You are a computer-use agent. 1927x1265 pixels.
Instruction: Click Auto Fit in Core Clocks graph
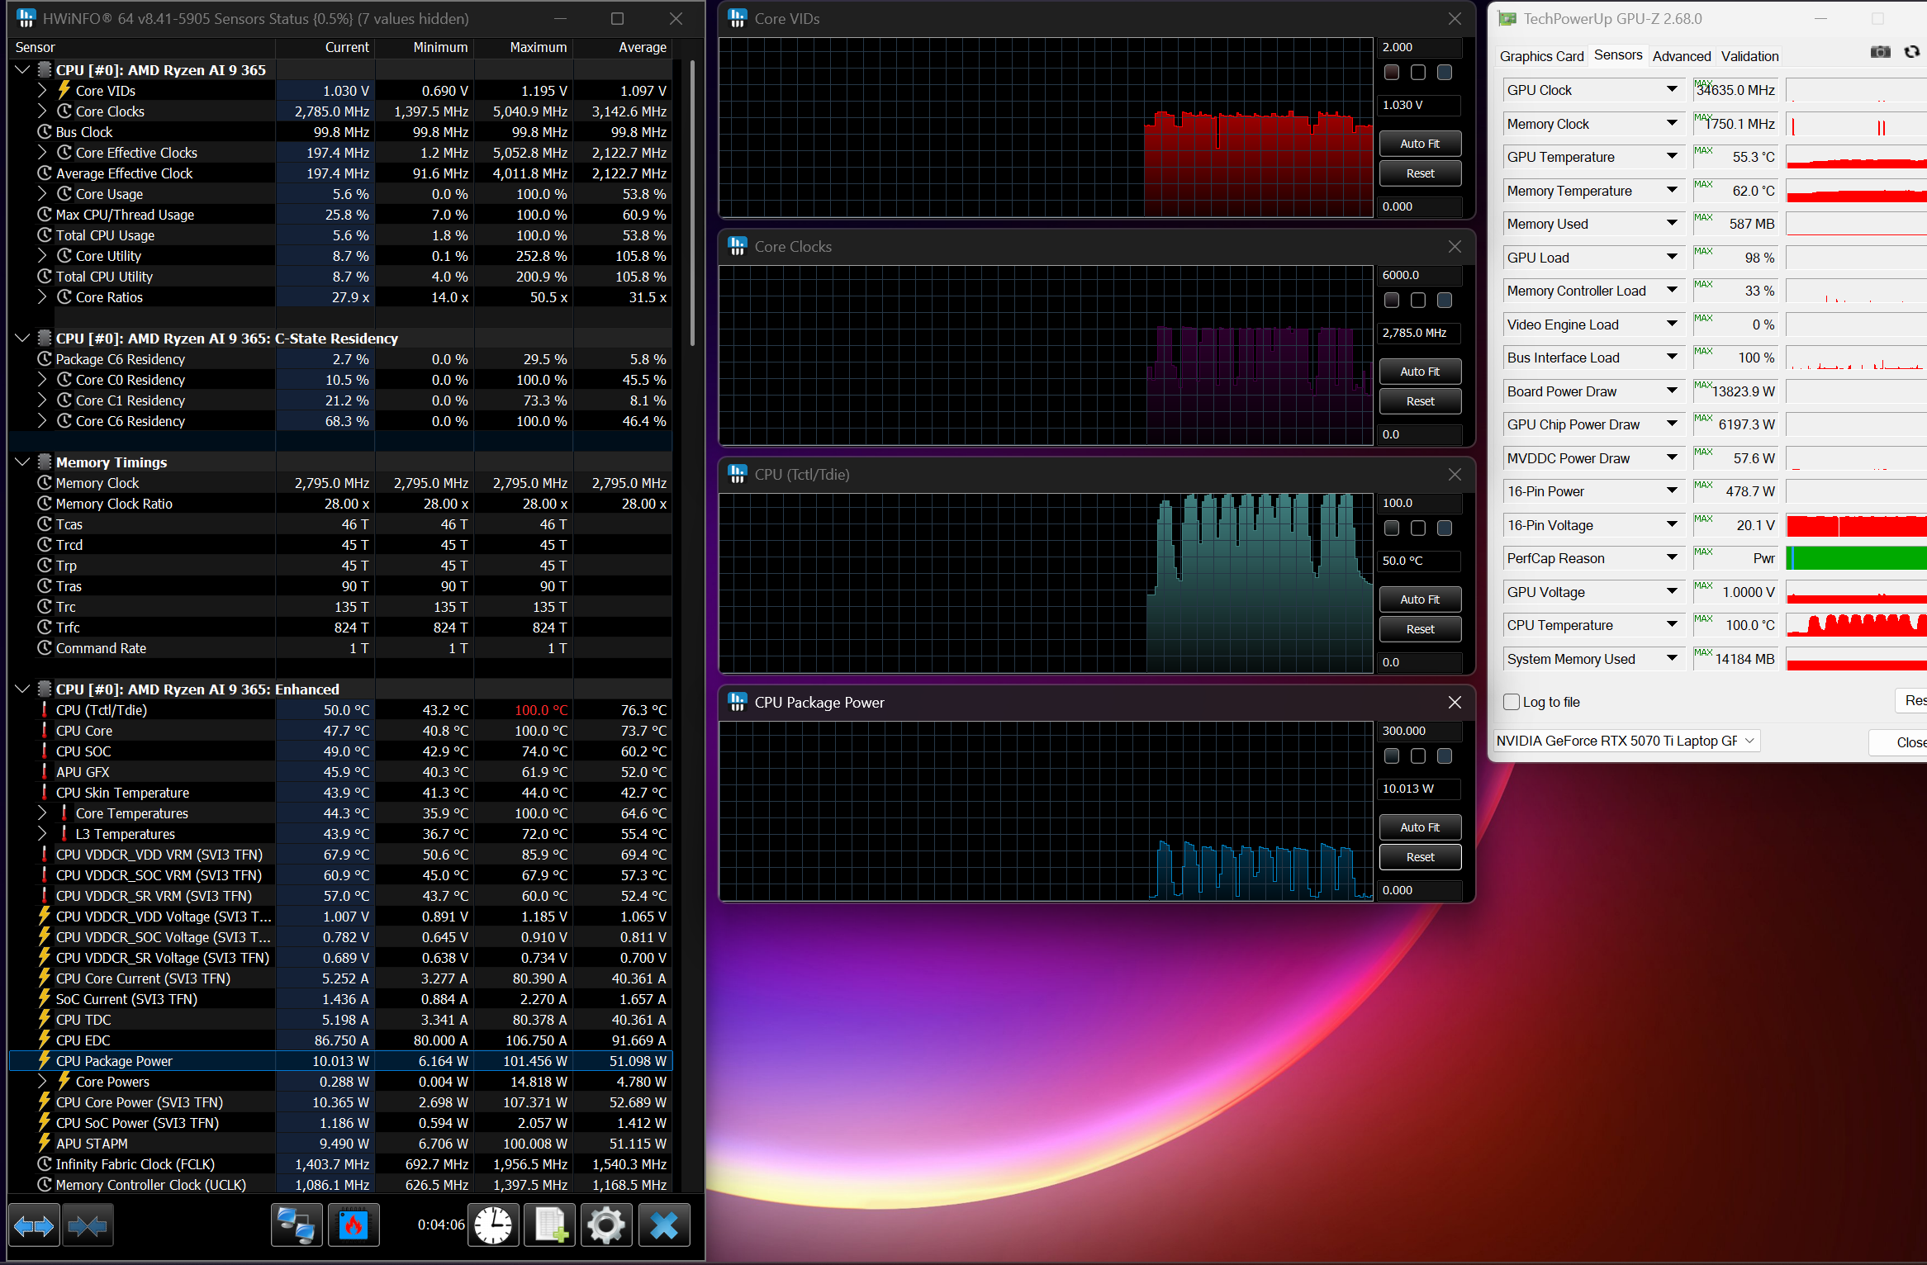pos(1420,372)
